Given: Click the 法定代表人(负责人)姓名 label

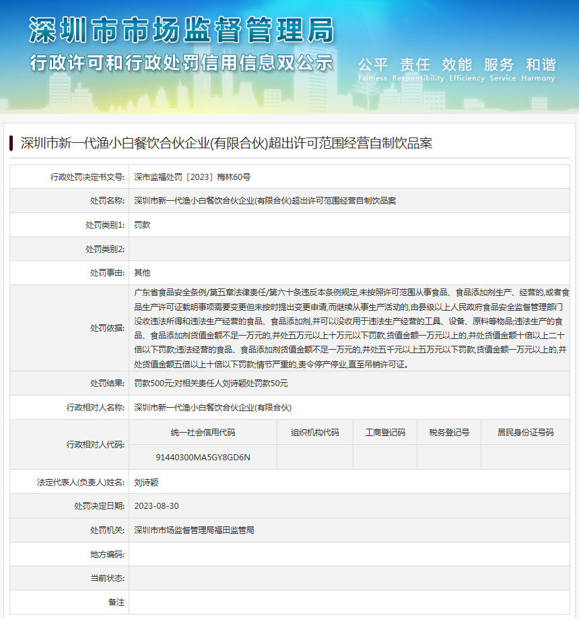Looking at the screenshot, I should pos(81,483).
